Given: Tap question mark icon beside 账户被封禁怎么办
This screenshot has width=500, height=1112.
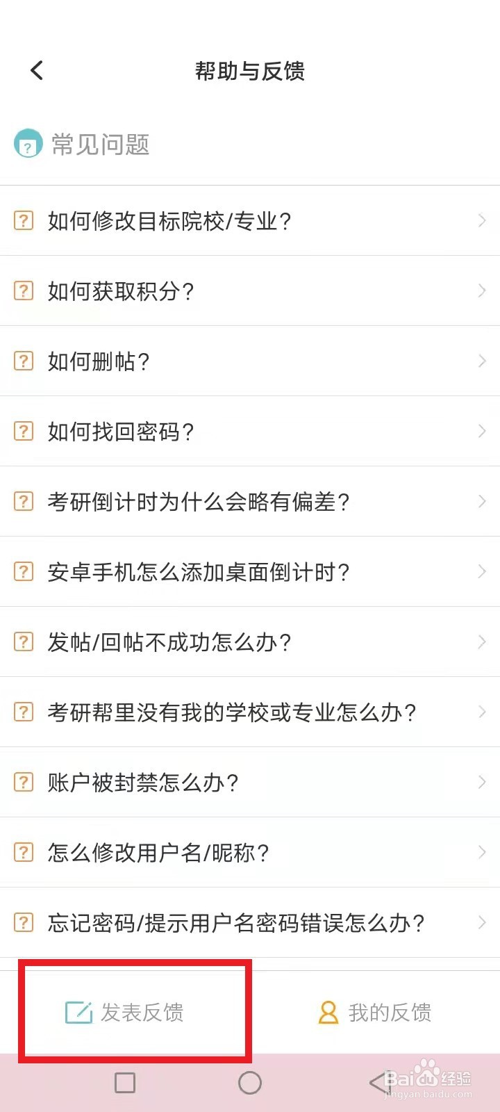Looking at the screenshot, I should pos(24,782).
